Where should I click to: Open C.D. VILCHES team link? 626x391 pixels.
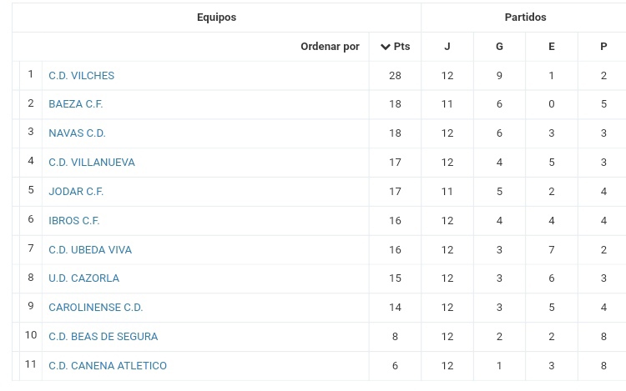[x=82, y=76]
